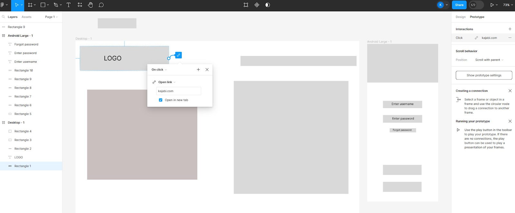Toggle Dev Mode switch
Viewport: 515px width, 213px height.
pyautogui.click(x=476, y=5)
